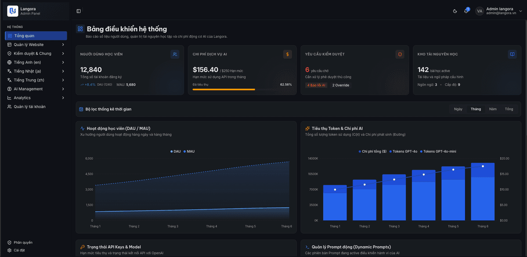Toggle DAU legend in activity chart
Viewport: 527px width, 257px height.
[176, 151]
